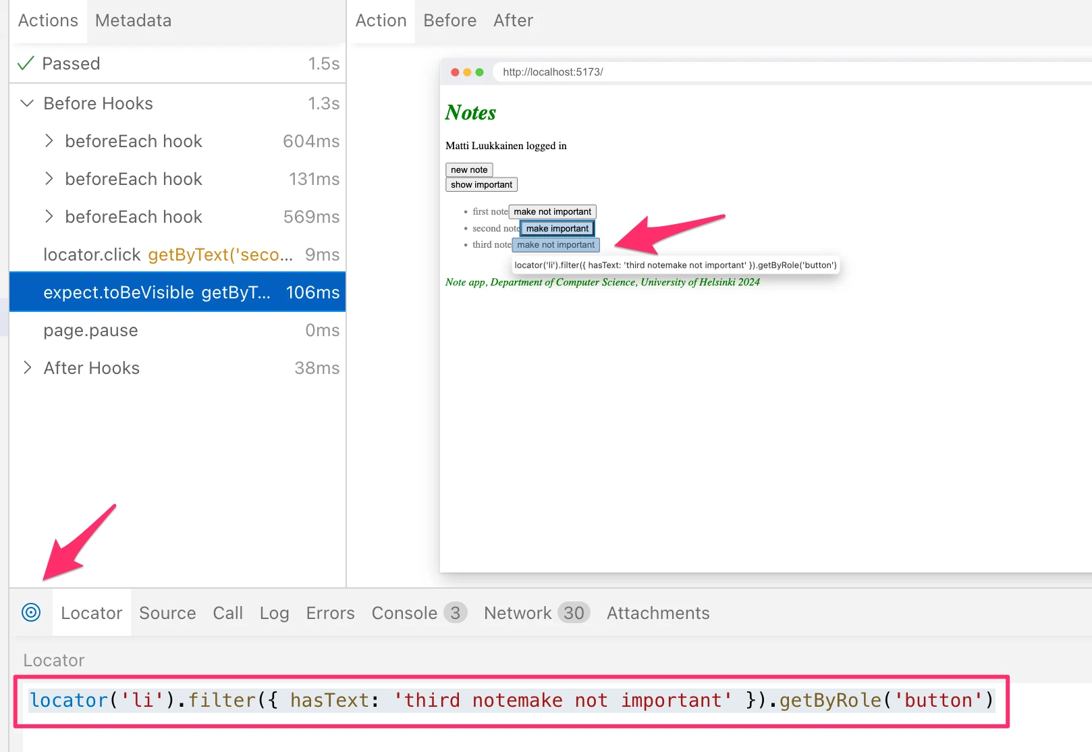Open the Log tab

(x=274, y=613)
